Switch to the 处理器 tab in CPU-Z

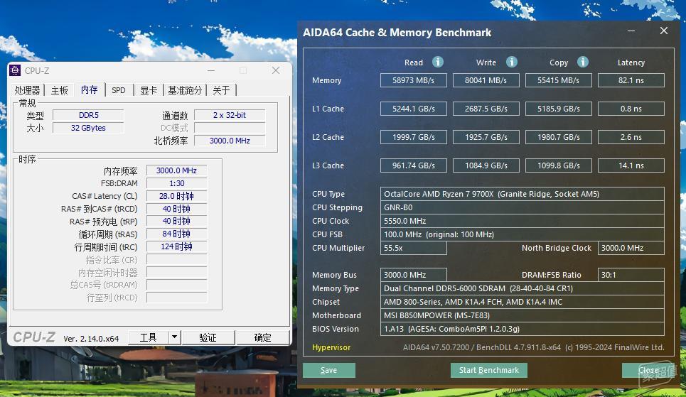click(x=27, y=90)
